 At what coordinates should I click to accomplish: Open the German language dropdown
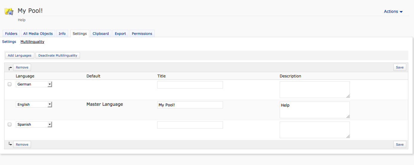pos(34,84)
